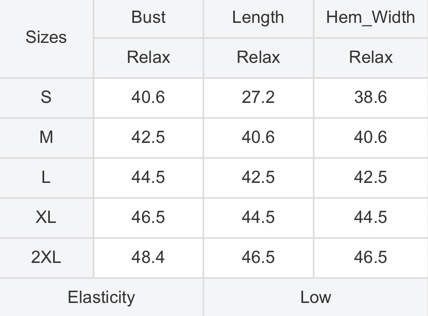Click the Relax label under Hem_Width
This screenshot has width=428, height=316.
pos(371,57)
